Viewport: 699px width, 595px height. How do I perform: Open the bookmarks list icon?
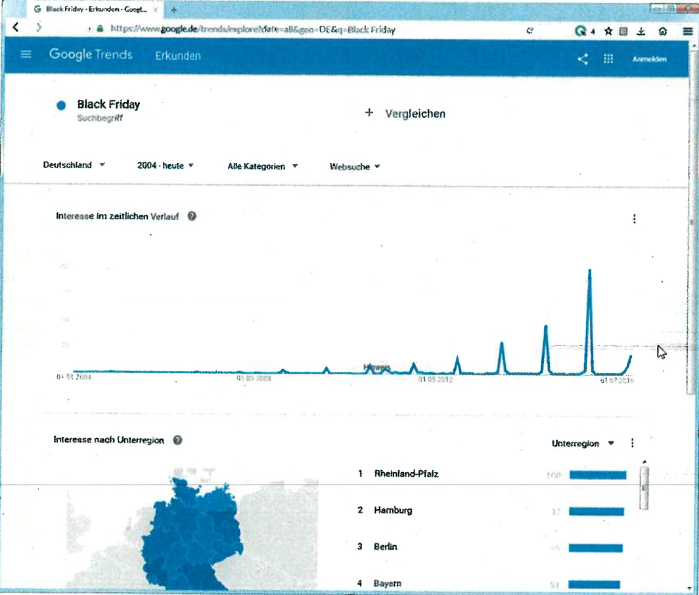point(623,31)
